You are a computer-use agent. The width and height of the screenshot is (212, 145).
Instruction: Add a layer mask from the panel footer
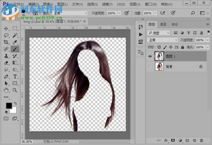[173, 141]
